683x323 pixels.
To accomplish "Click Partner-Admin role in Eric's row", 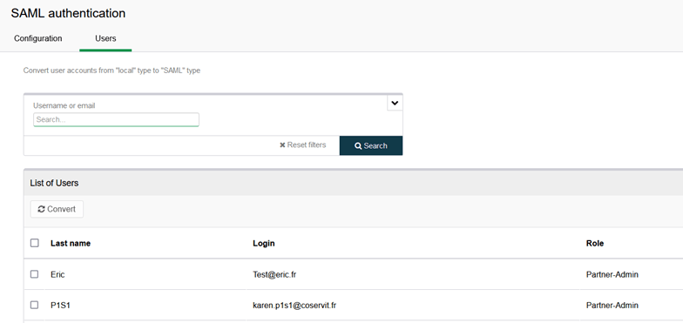I will pyautogui.click(x=612, y=275).
